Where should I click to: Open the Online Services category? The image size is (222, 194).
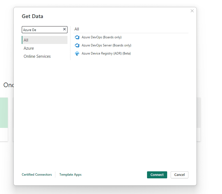[37, 56]
